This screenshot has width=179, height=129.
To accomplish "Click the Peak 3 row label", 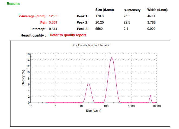I will tap(83, 29).
